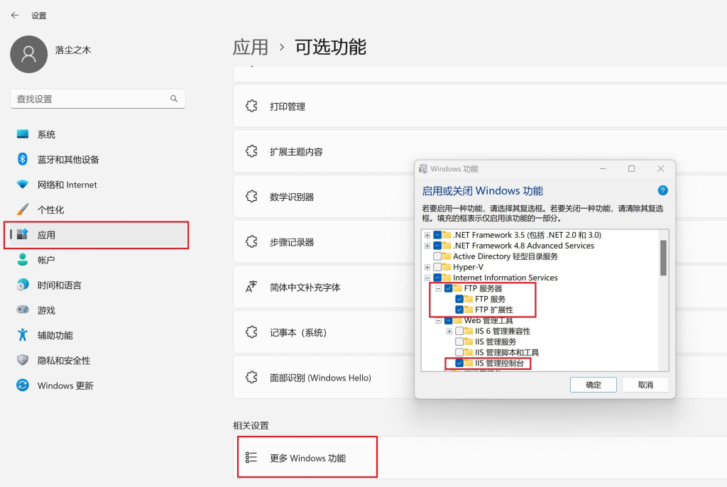Toggle the Internet Information Services checkbox
727x487 pixels.
tap(437, 278)
